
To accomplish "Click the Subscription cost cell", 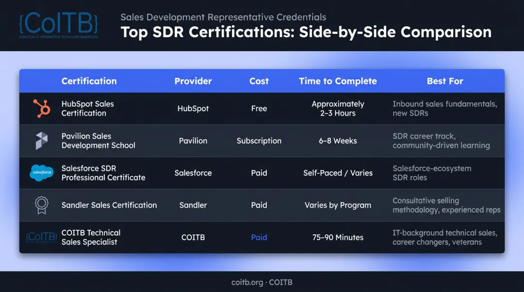I will [259, 141].
